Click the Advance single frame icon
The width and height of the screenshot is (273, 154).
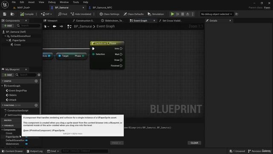177,14
